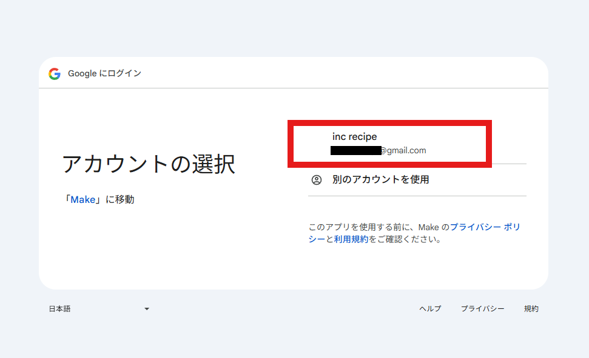Open the 利用規約 link
Screen dimensions: 589x358
coord(351,239)
